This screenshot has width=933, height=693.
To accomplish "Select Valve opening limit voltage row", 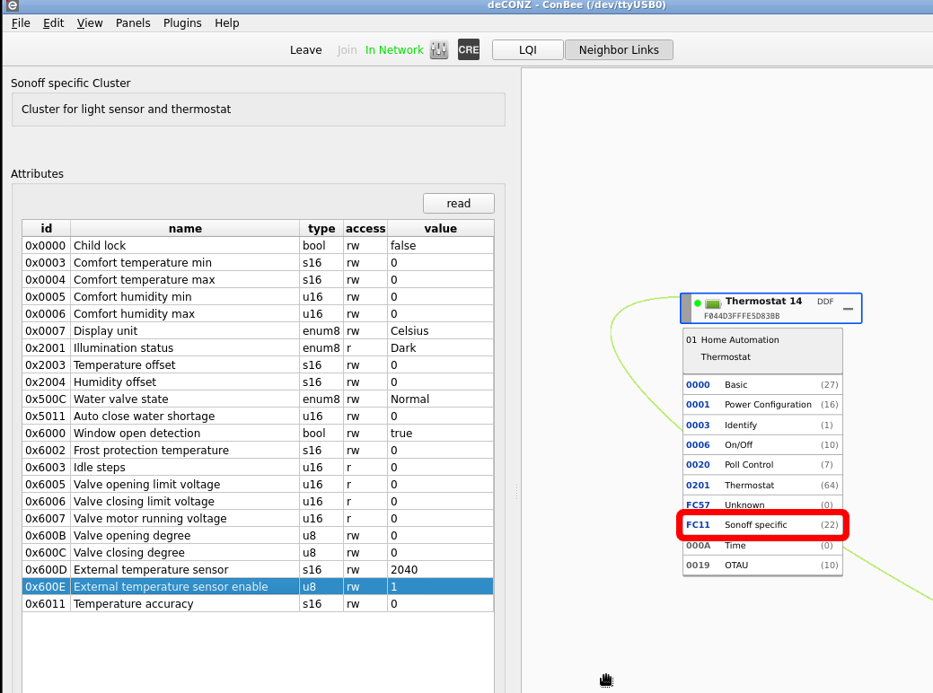I will coord(258,484).
